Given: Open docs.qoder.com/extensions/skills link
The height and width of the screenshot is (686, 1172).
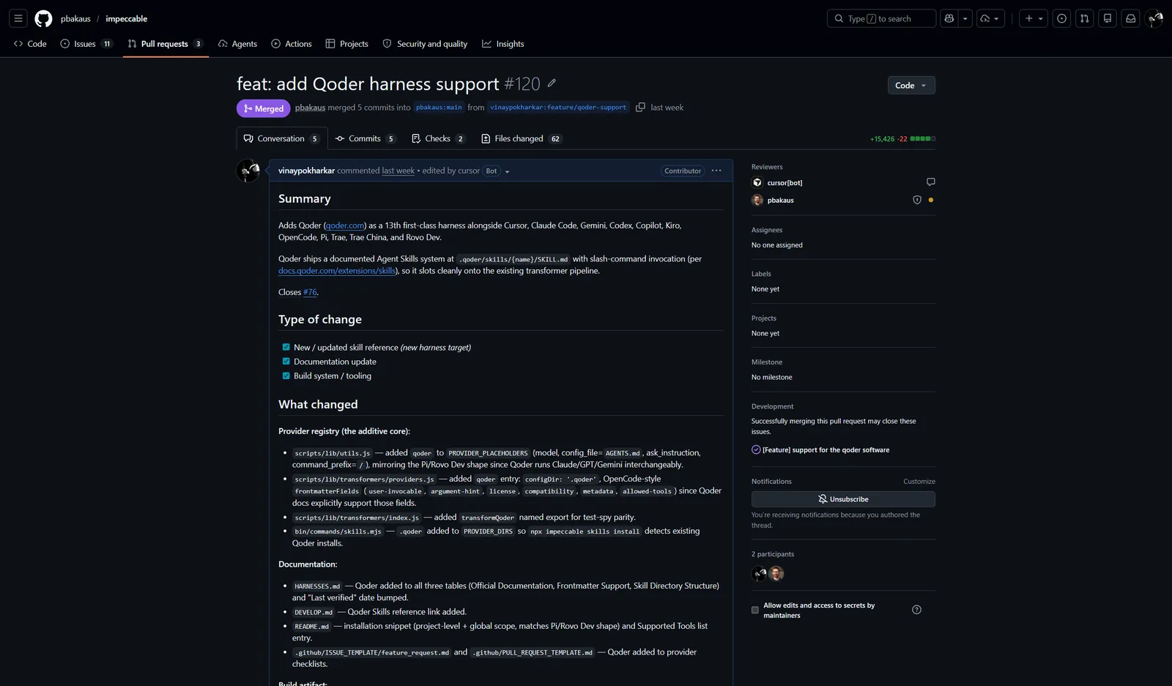Looking at the screenshot, I should coord(337,271).
